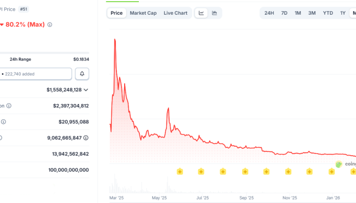Set chart range to 3M
This screenshot has height=203, width=356.
click(312, 13)
